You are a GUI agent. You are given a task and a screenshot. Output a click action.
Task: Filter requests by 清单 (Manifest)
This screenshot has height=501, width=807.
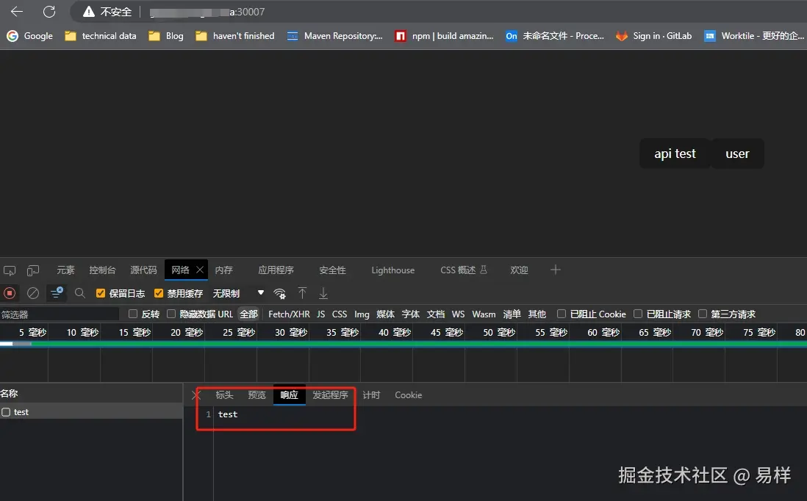pyautogui.click(x=512, y=314)
